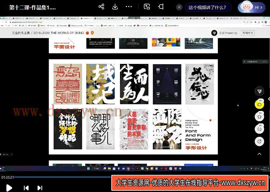This screenshot has width=270, height=192.
Task: Open the 'Two Beautiful Seas' thumbnail
Action: pyautogui.click(x=199, y=44)
